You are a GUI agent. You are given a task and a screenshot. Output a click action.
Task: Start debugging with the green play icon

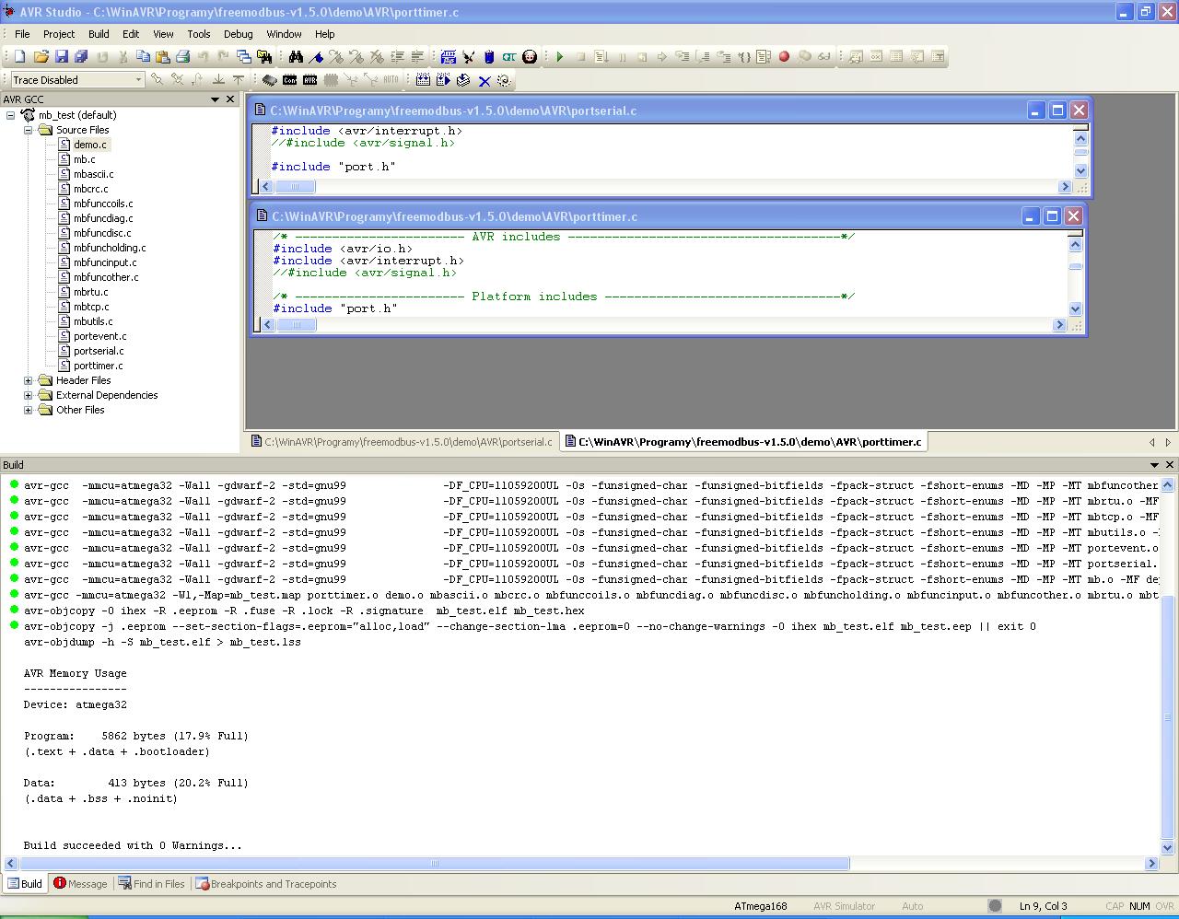[x=559, y=57]
